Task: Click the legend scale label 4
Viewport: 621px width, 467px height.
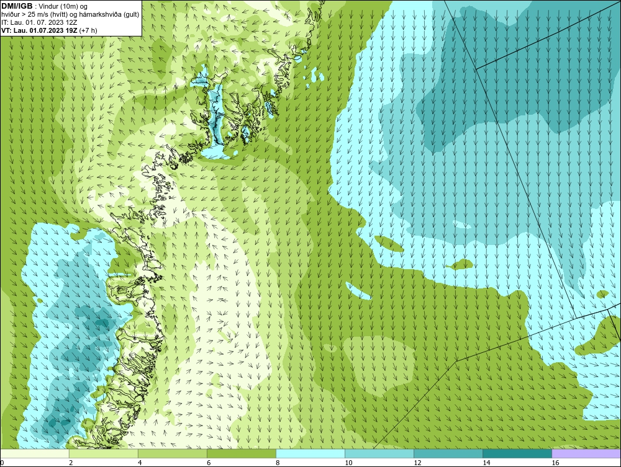Action: [140, 463]
